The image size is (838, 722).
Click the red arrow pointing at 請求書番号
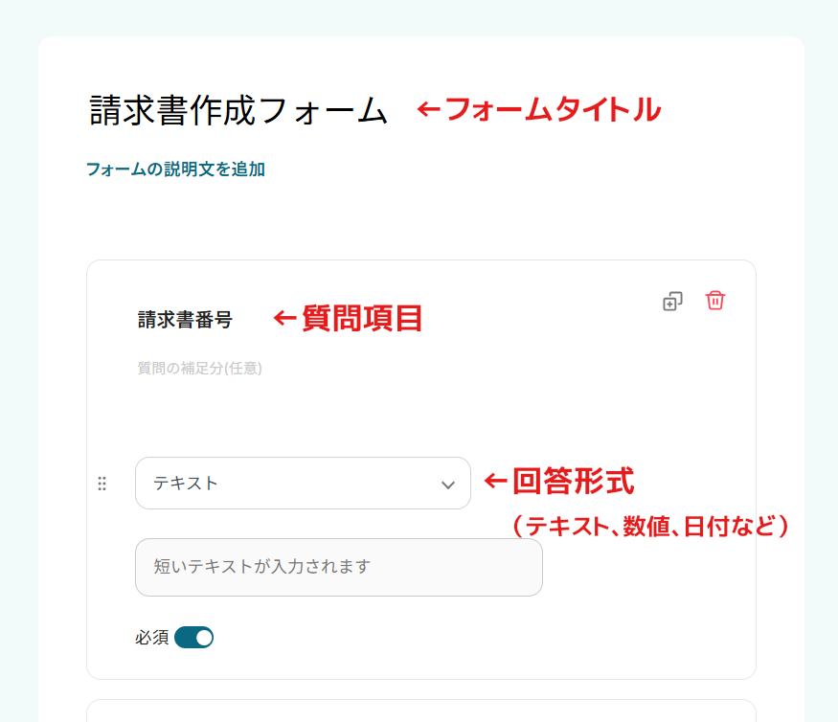point(284,318)
